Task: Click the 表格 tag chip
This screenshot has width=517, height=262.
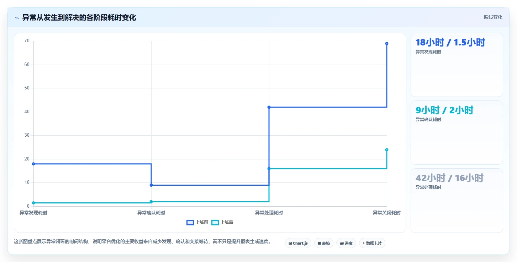Action: [x=324, y=243]
